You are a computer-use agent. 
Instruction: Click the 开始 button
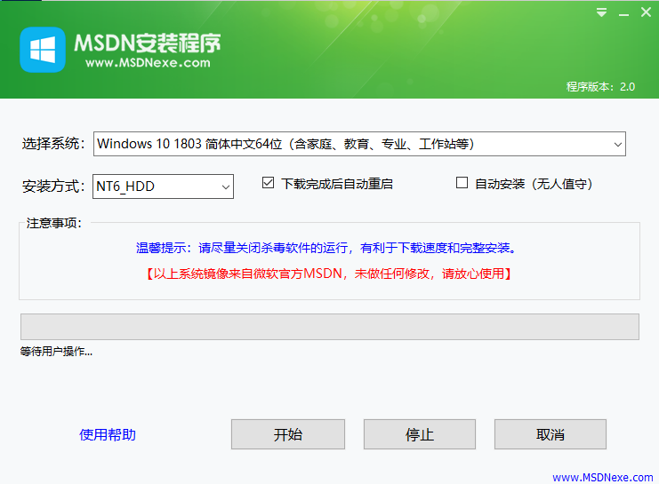pyautogui.click(x=288, y=434)
